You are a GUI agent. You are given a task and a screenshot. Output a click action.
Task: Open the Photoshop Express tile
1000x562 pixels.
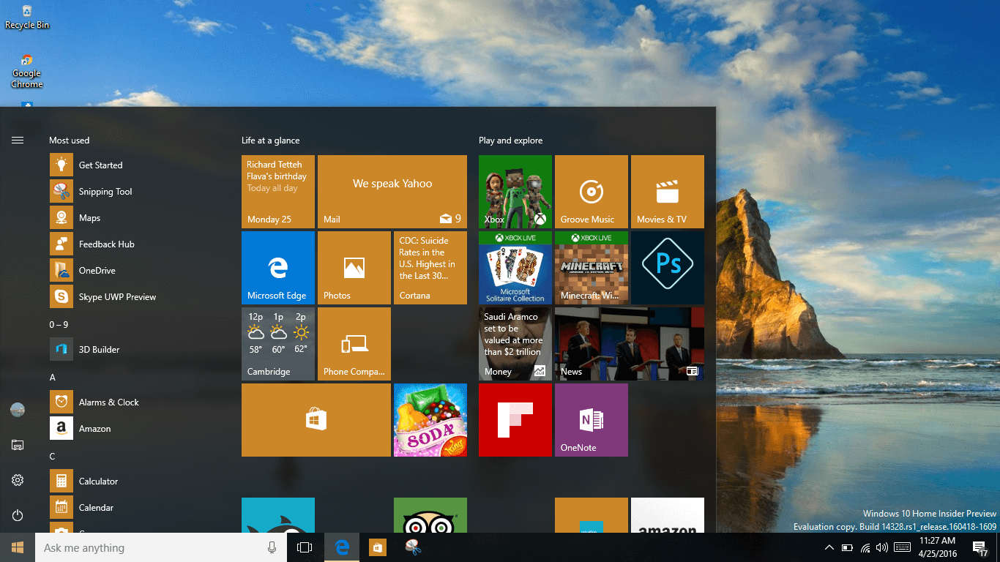[x=668, y=268]
